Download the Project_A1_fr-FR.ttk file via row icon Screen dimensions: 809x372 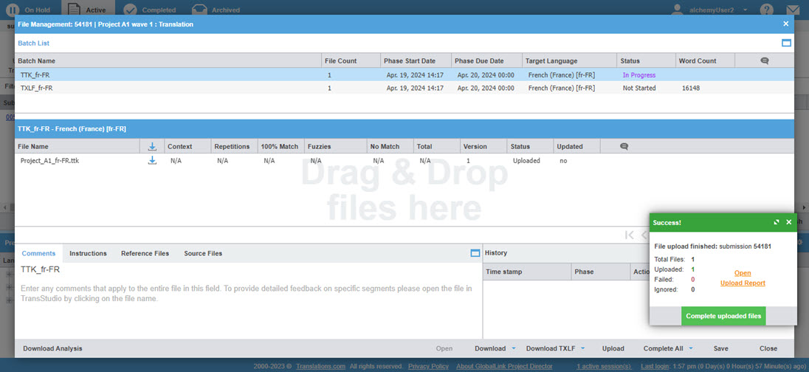point(152,160)
